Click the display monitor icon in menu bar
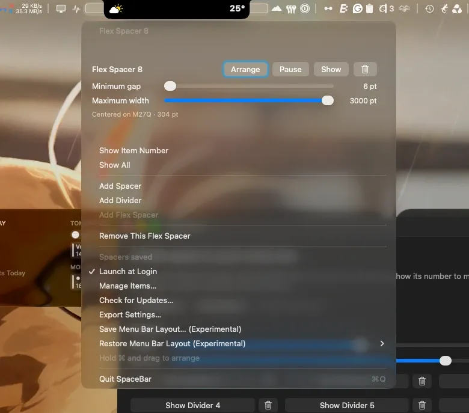Image resolution: width=469 pixels, height=413 pixels. (61, 8)
